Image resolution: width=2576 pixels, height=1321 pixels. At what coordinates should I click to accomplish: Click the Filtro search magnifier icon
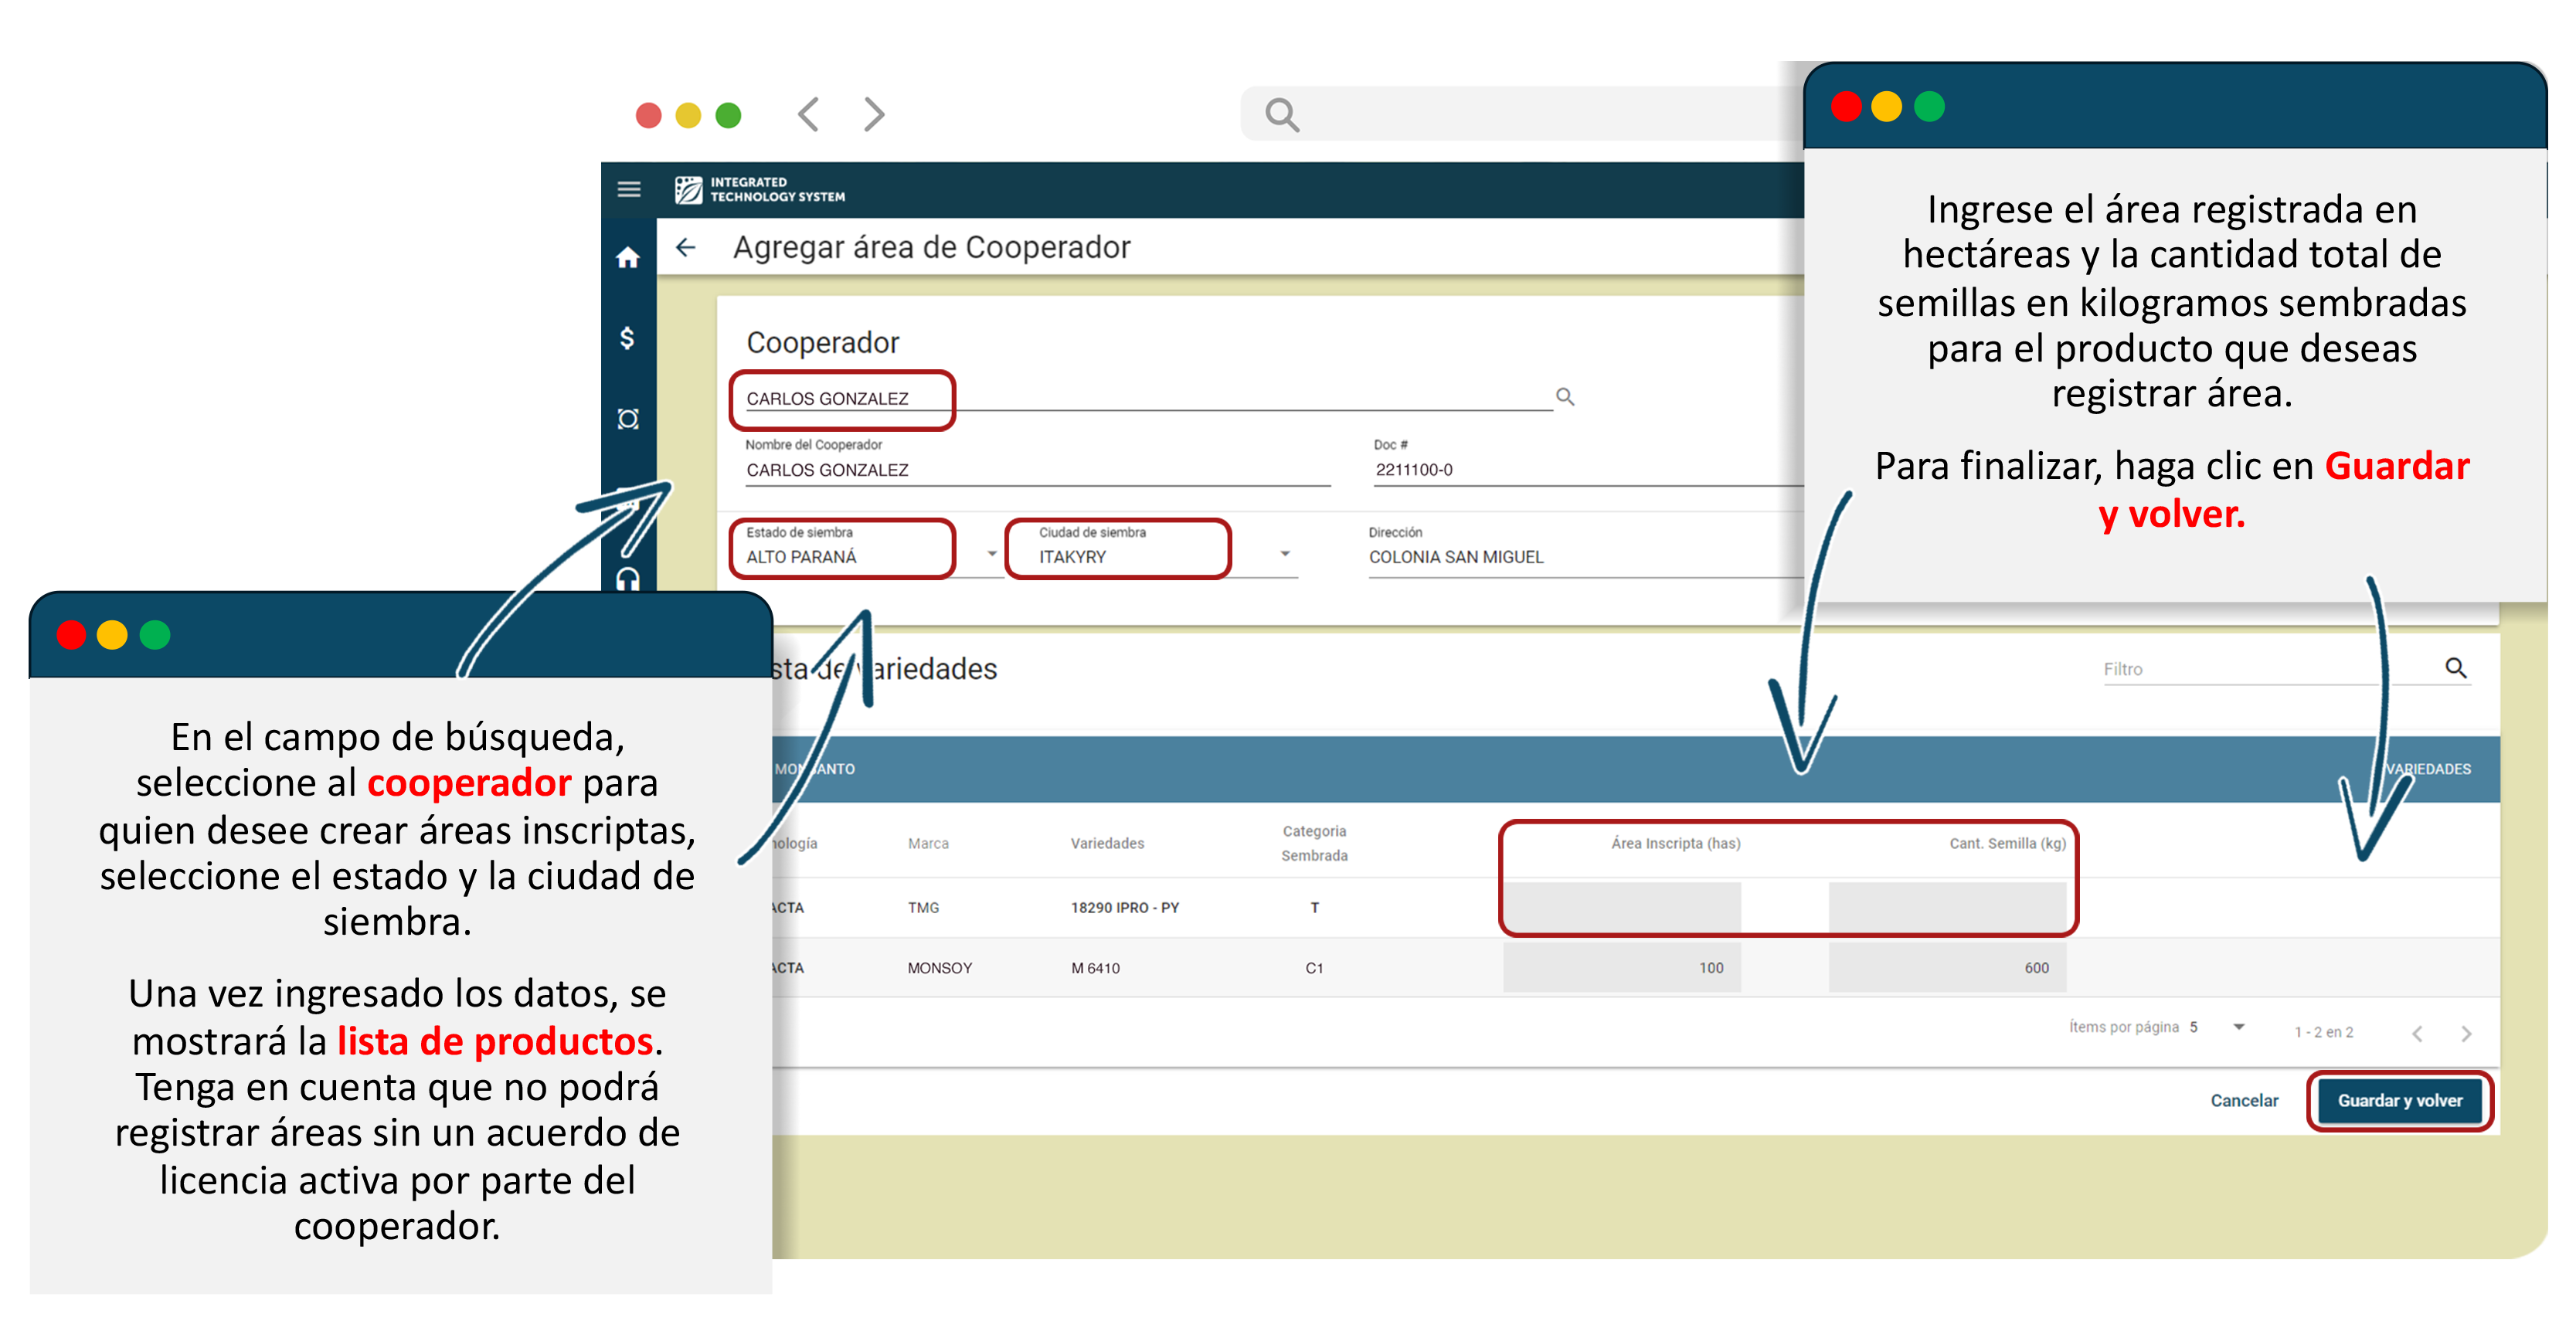coord(2455,667)
